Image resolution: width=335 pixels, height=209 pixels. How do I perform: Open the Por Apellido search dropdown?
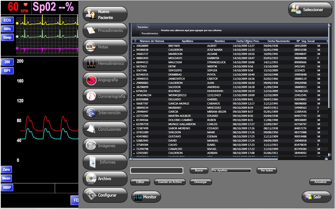pos(231,170)
